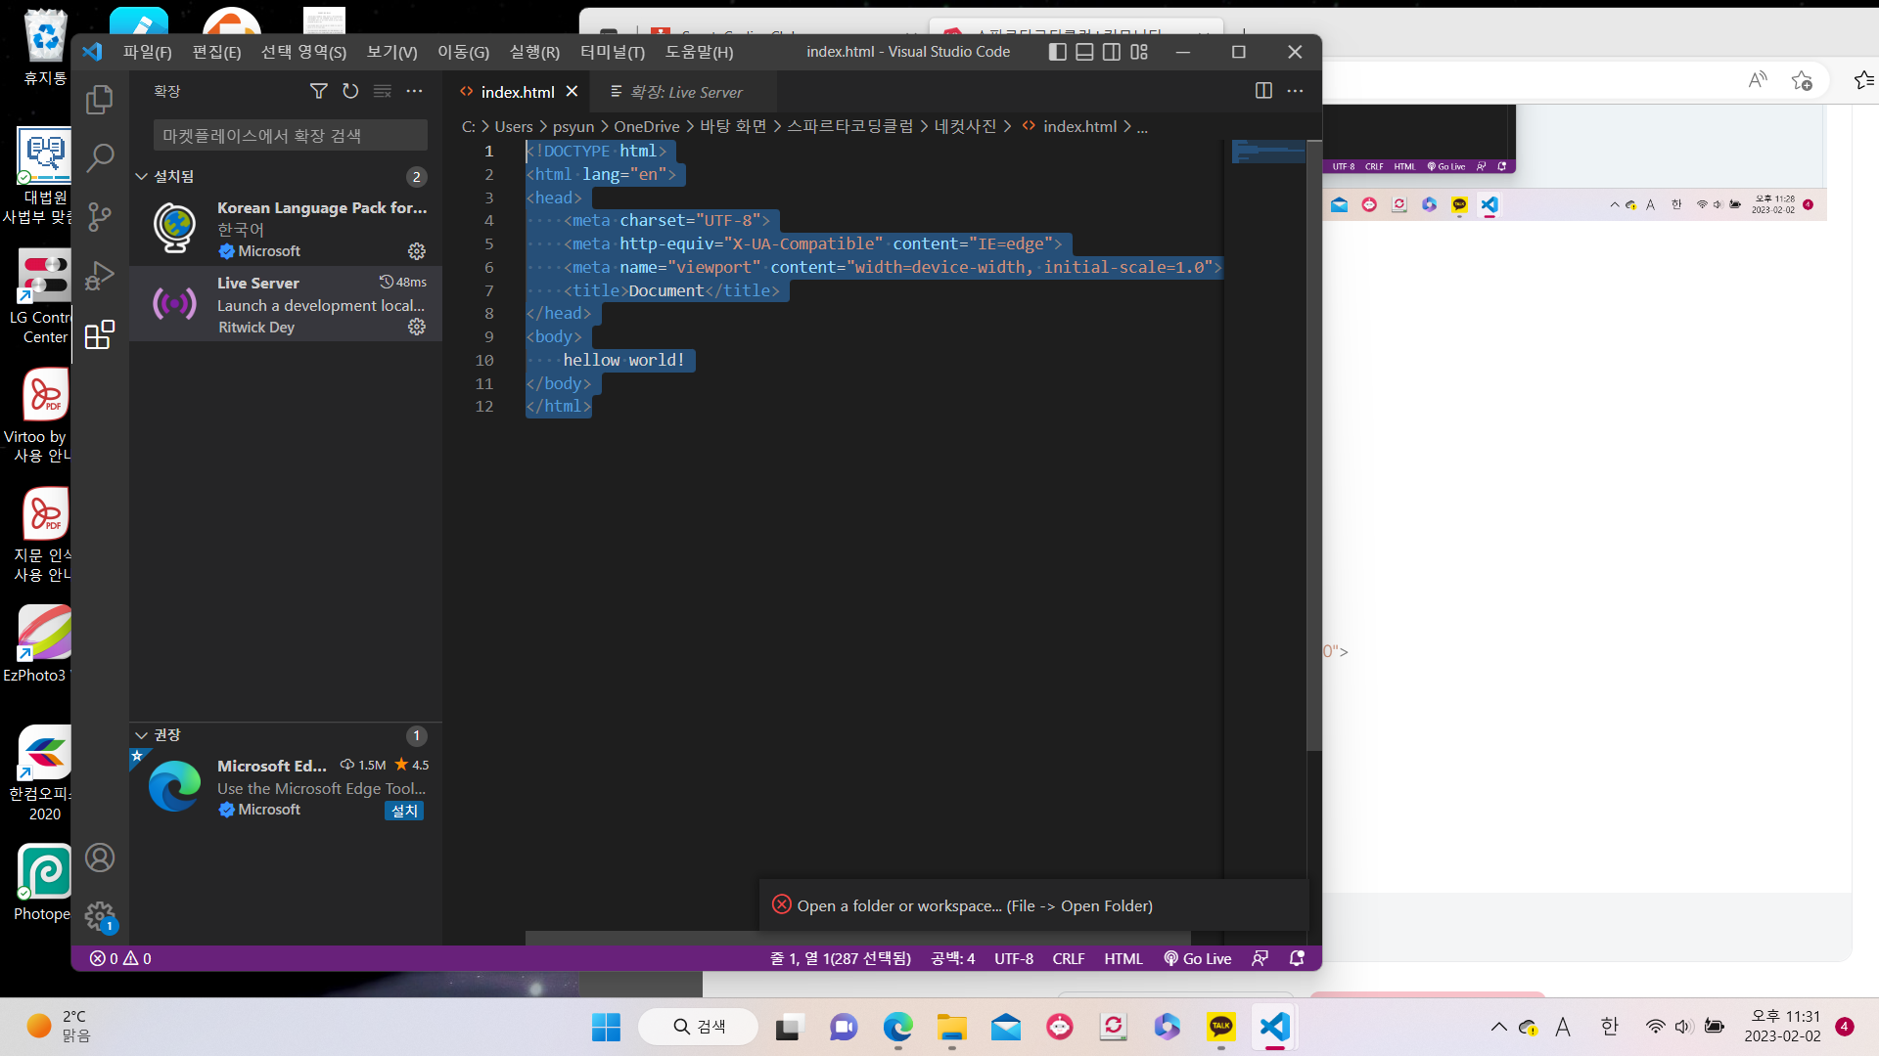
Task: Open KakaoTalk from taskbar
Action: click(1221, 1027)
